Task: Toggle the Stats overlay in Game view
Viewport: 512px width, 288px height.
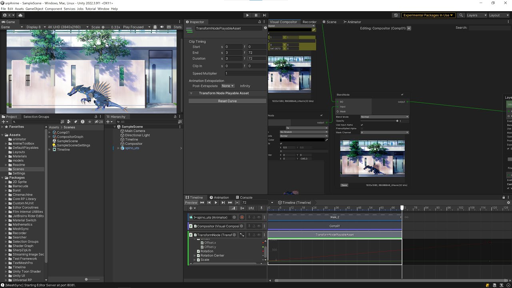Action: coord(178,27)
